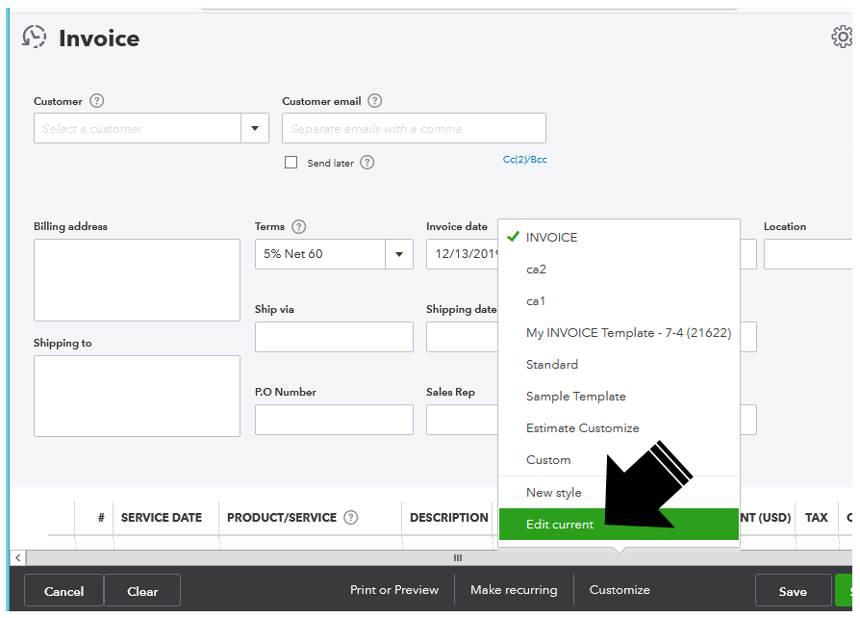Viewport: 860px width, 618px height.
Task: Pick the Custom template option
Action: [x=619, y=460]
